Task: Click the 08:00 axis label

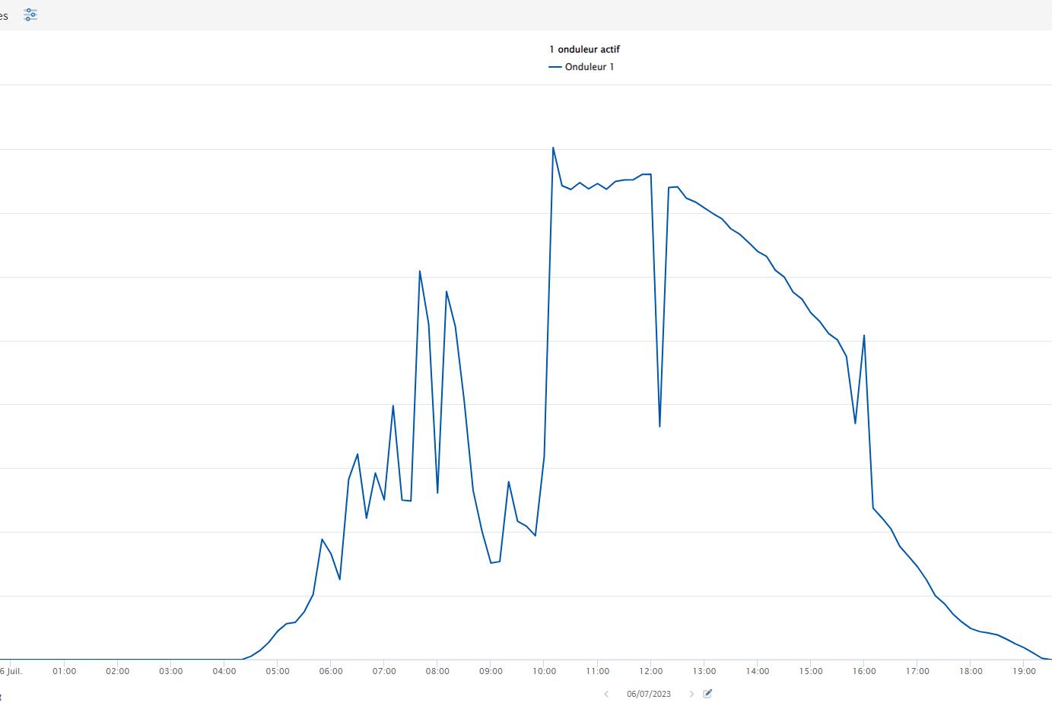Action: (x=437, y=671)
